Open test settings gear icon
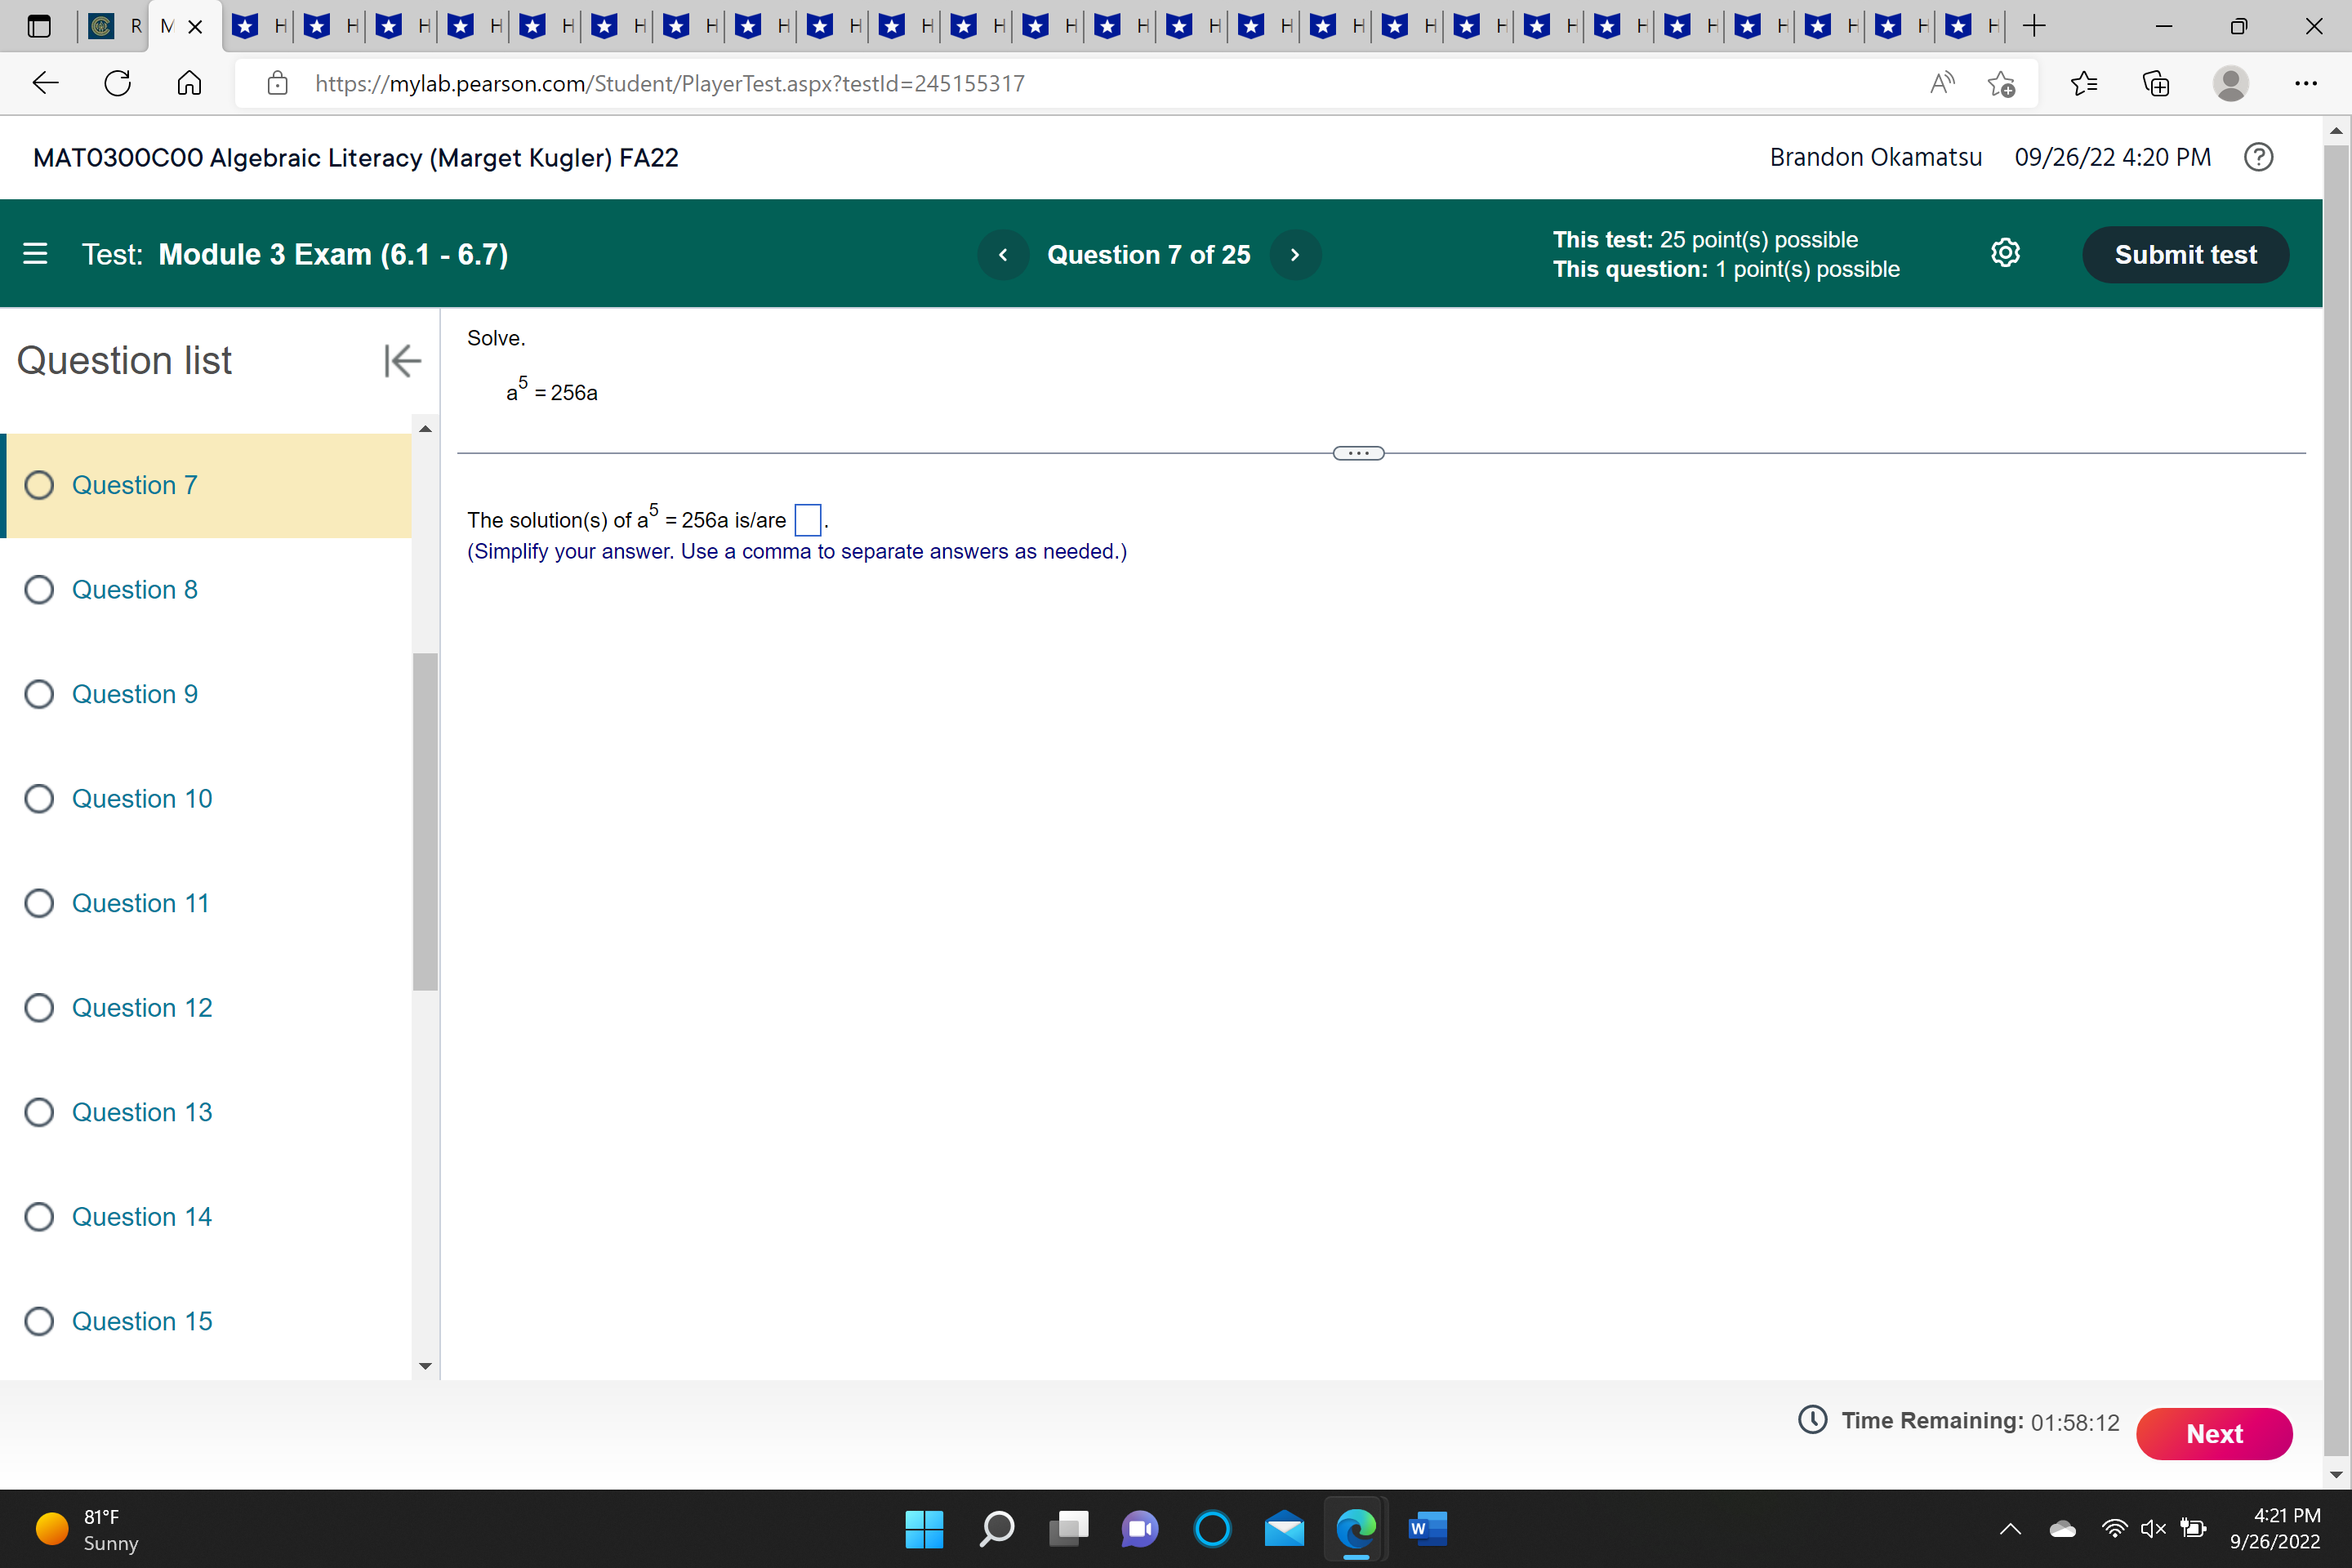Viewport: 2352px width, 1568px height. pyautogui.click(x=2005, y=254)
